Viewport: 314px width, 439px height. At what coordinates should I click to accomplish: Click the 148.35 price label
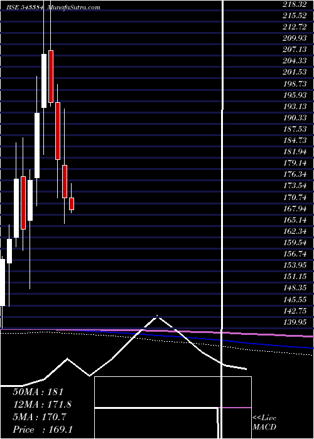295,288
